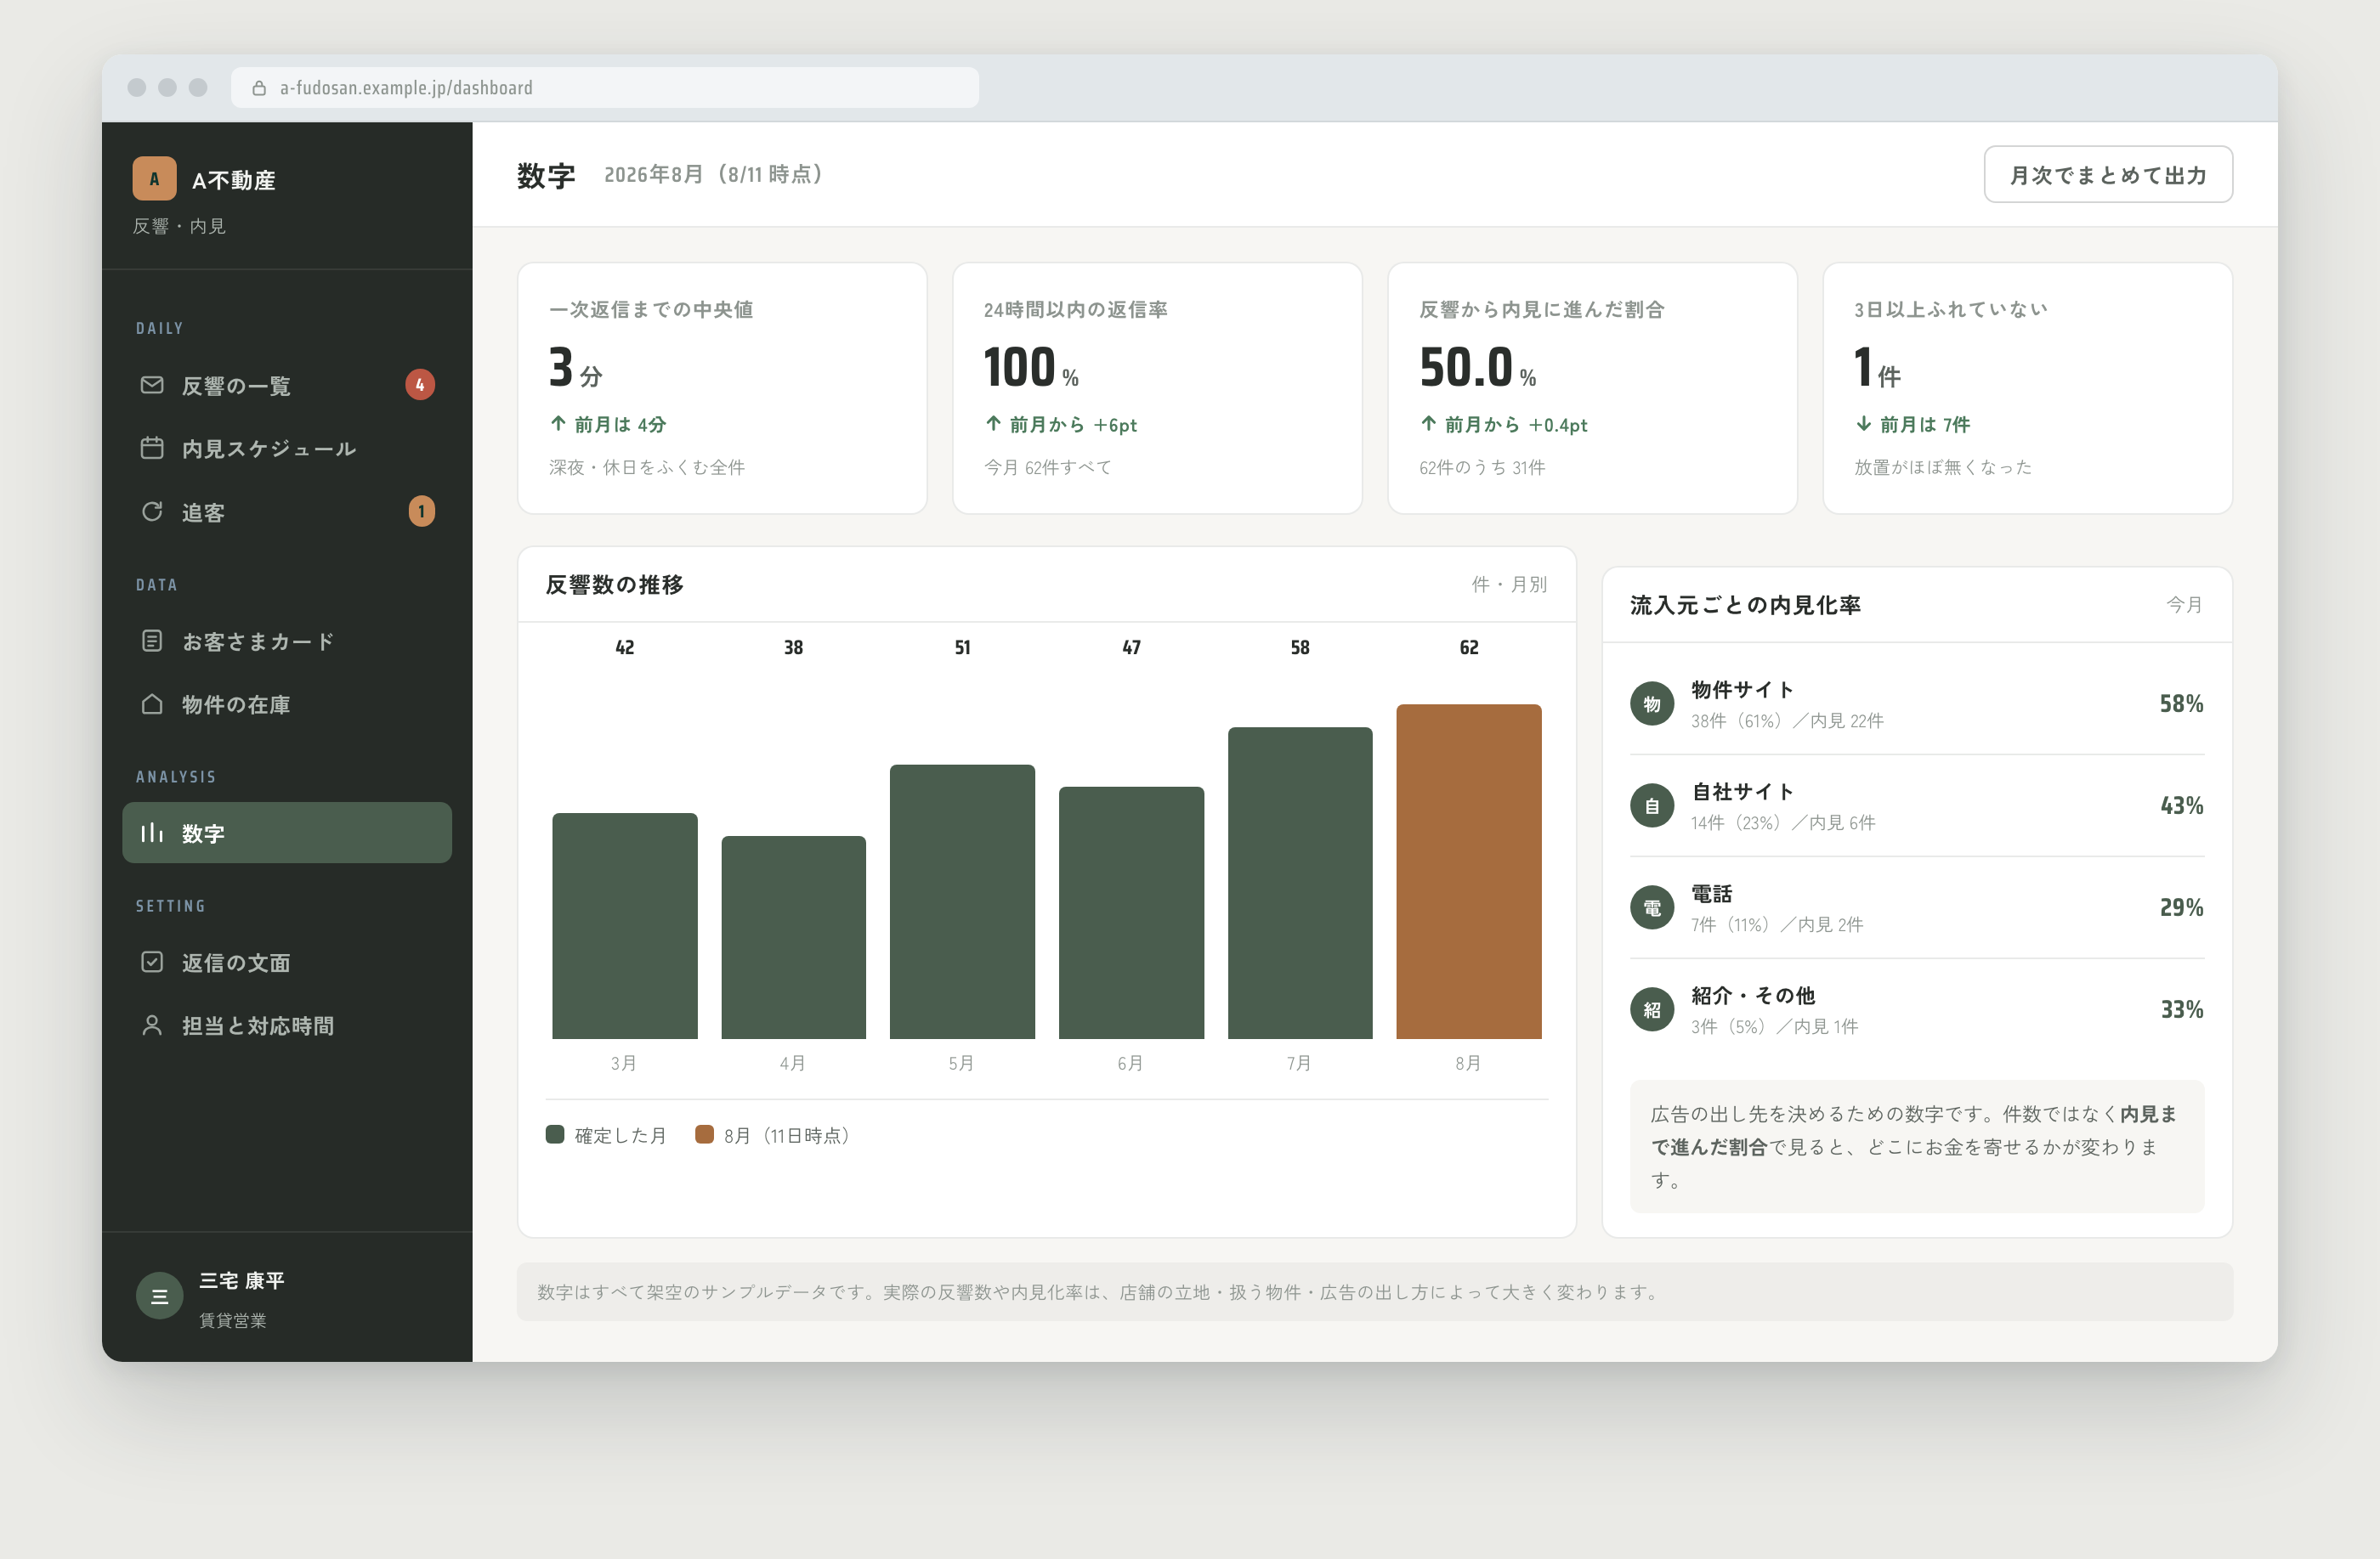The width and height of the screenshot is (2380, 1559).
Task: Select the 数字 analysis menu item
Action: coord(287,833)
